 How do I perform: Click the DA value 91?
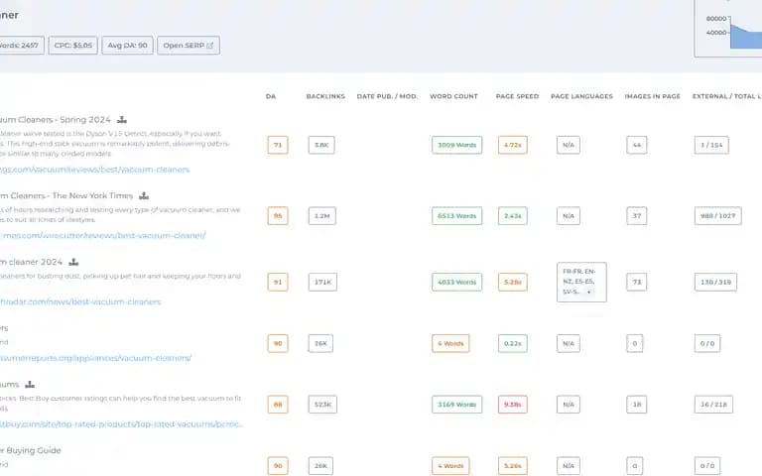point(278,282)
